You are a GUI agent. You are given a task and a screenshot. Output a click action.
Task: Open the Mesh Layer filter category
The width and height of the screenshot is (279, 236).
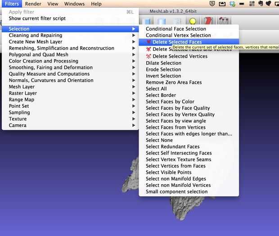click(x=70, y=87)
